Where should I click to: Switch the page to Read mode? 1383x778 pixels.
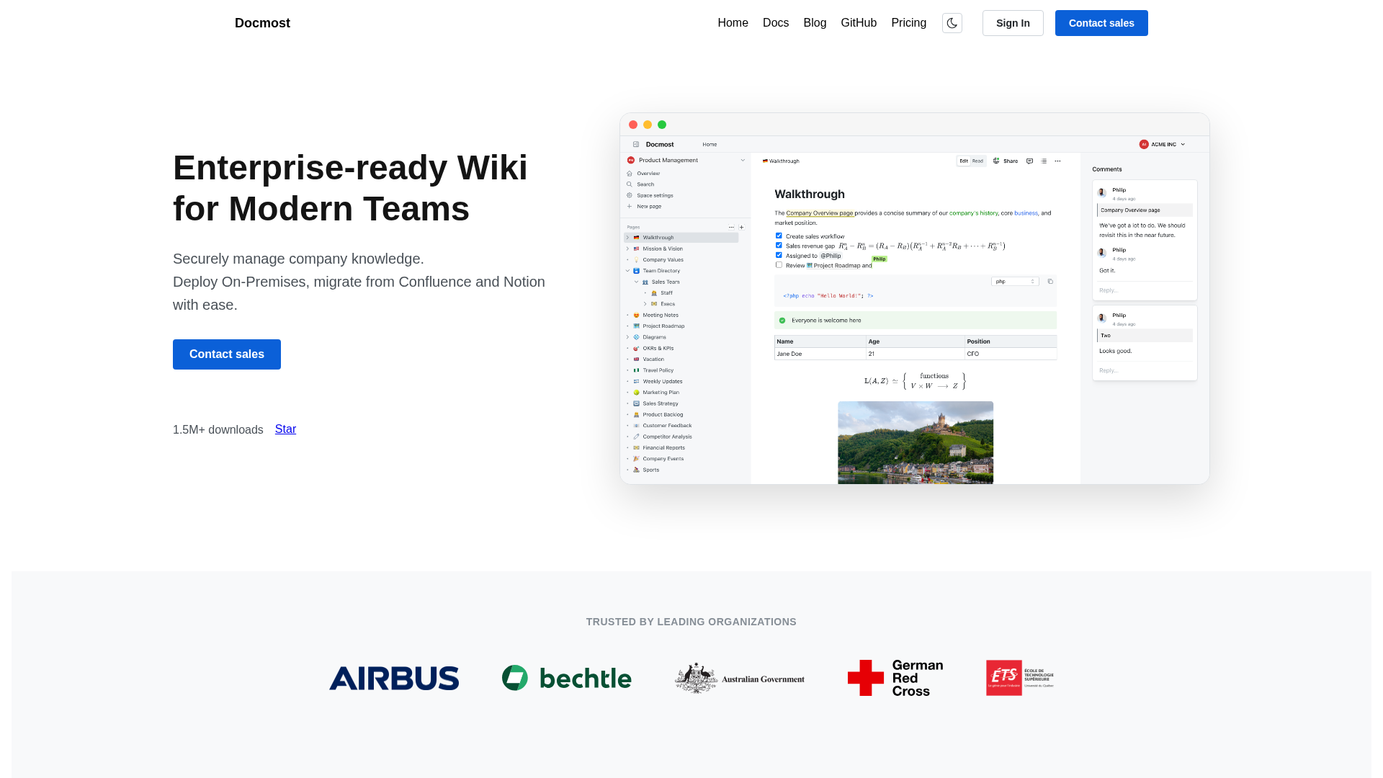tap(977, 161)
